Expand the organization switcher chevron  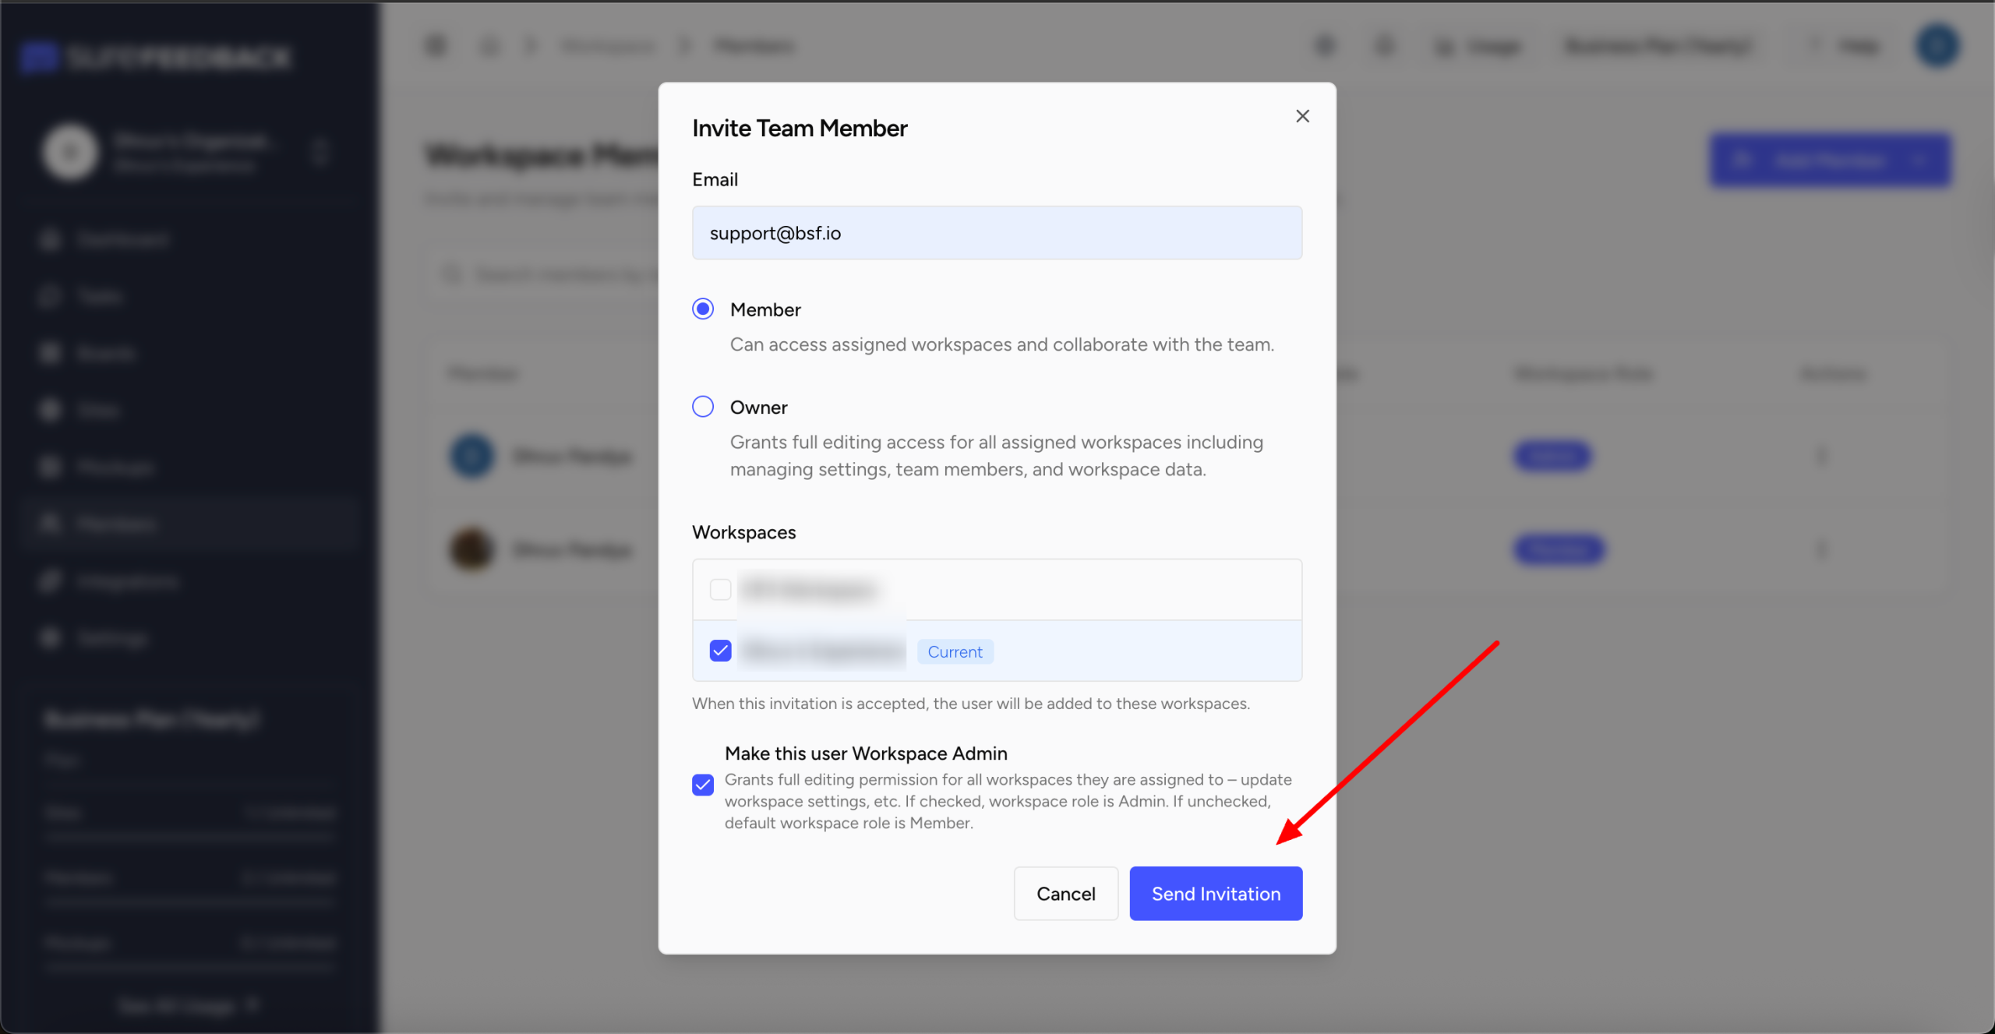pyautogui.click(x=320, y=152)
